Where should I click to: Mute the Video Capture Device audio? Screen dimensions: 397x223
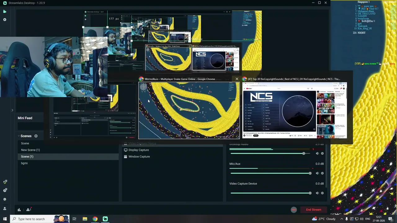pos(317,193)
